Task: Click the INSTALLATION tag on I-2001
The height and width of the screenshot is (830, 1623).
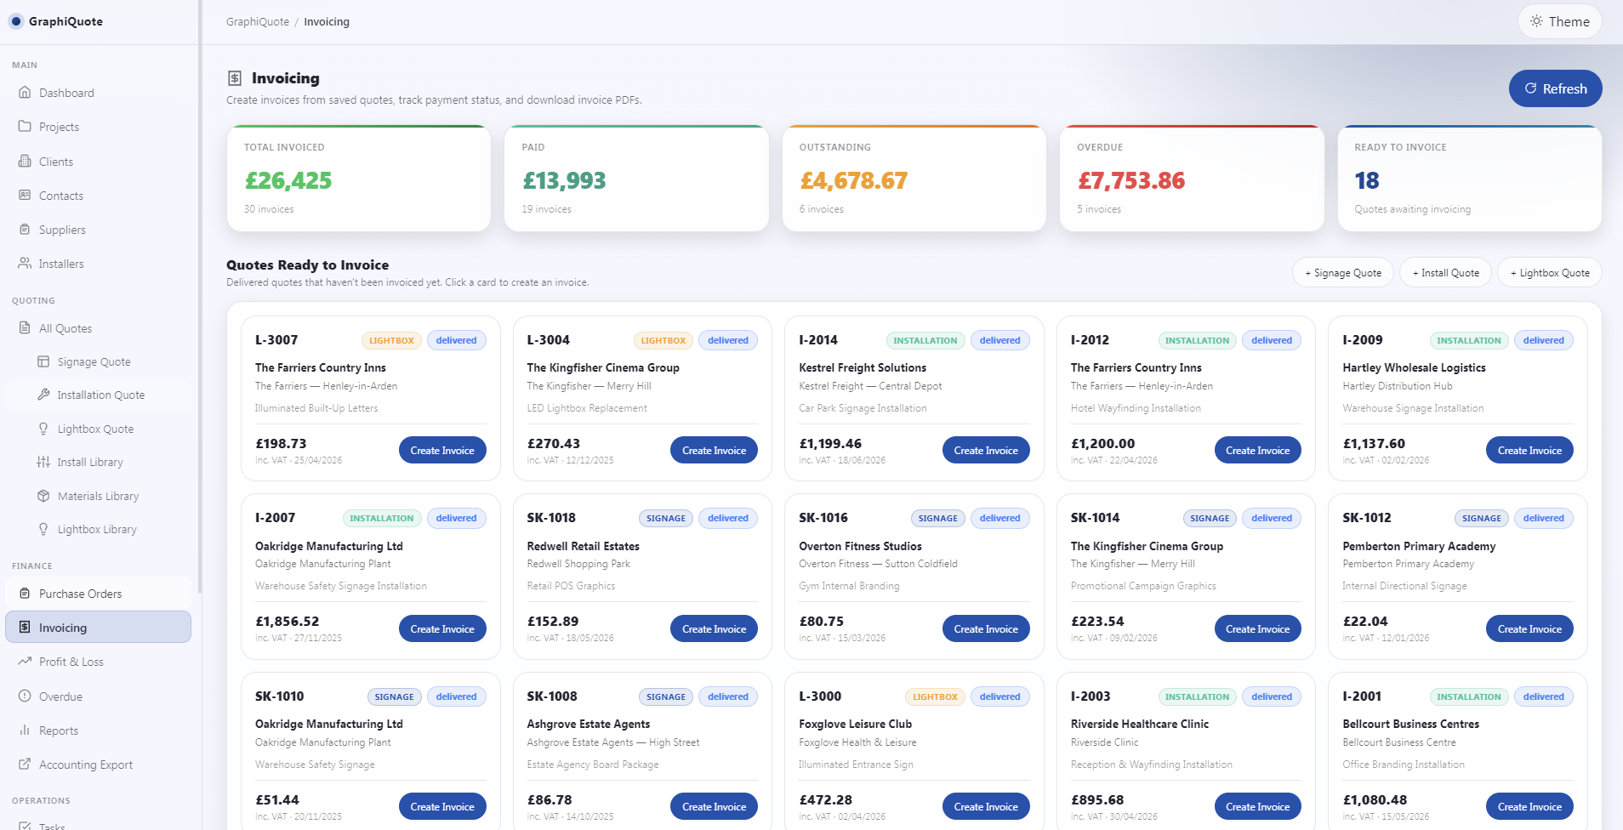Action: (1469, 696)
